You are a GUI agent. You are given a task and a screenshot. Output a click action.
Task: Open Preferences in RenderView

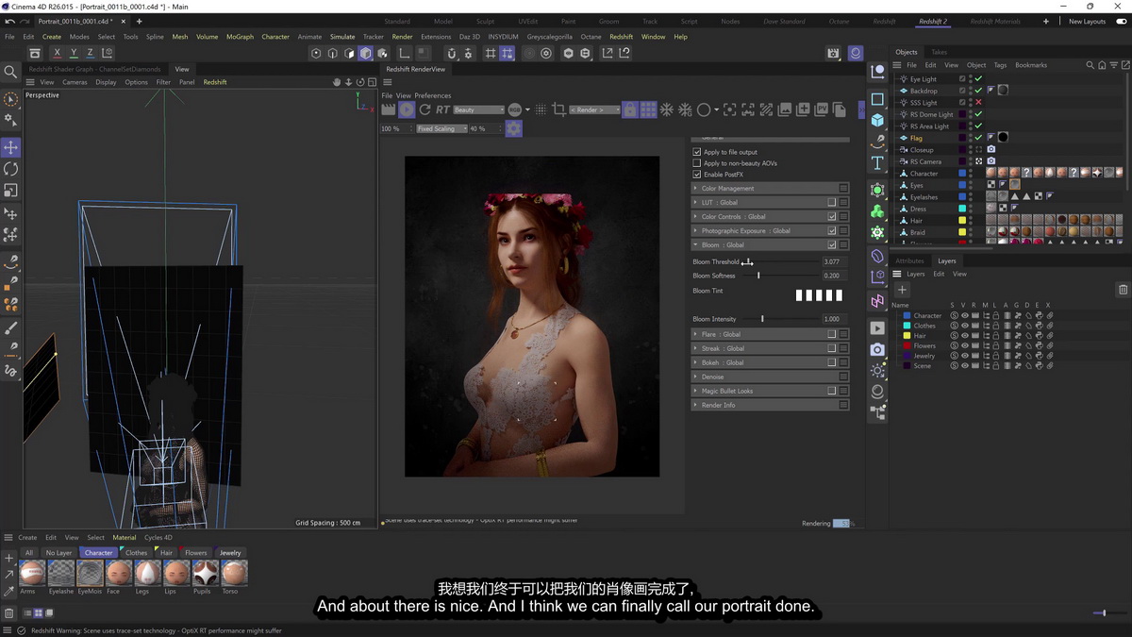pos(433,95)
